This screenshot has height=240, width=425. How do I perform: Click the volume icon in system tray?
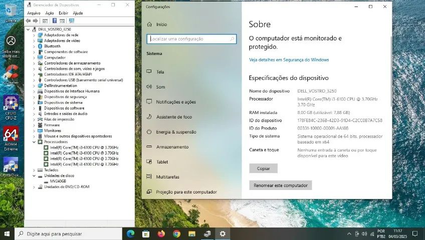coord(364,234)
